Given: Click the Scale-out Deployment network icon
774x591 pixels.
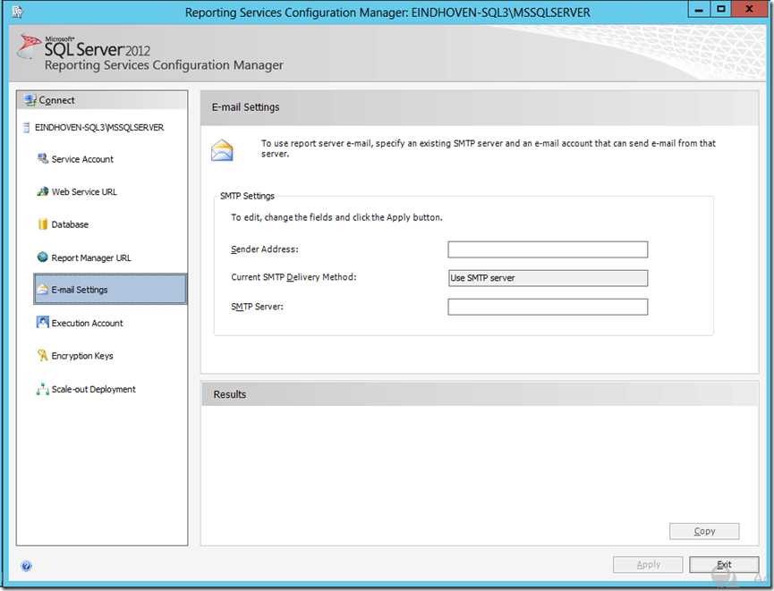Looking at the screenshot, I should tap(43, 389).
